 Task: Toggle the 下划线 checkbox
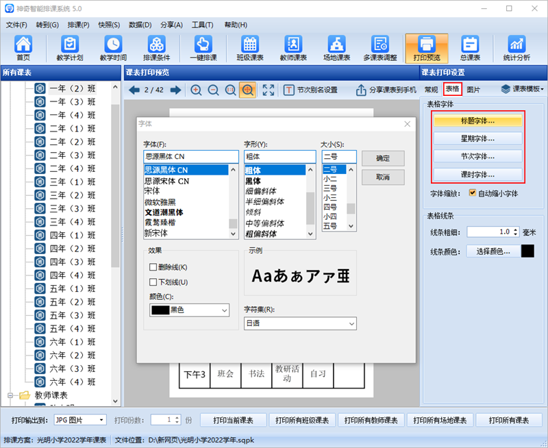pyautogui.click(x=153, y=282)
